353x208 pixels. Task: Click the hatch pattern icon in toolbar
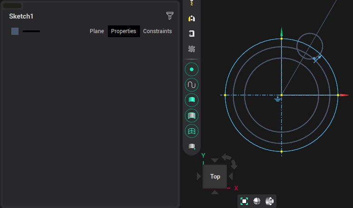(x=192, y=49)
